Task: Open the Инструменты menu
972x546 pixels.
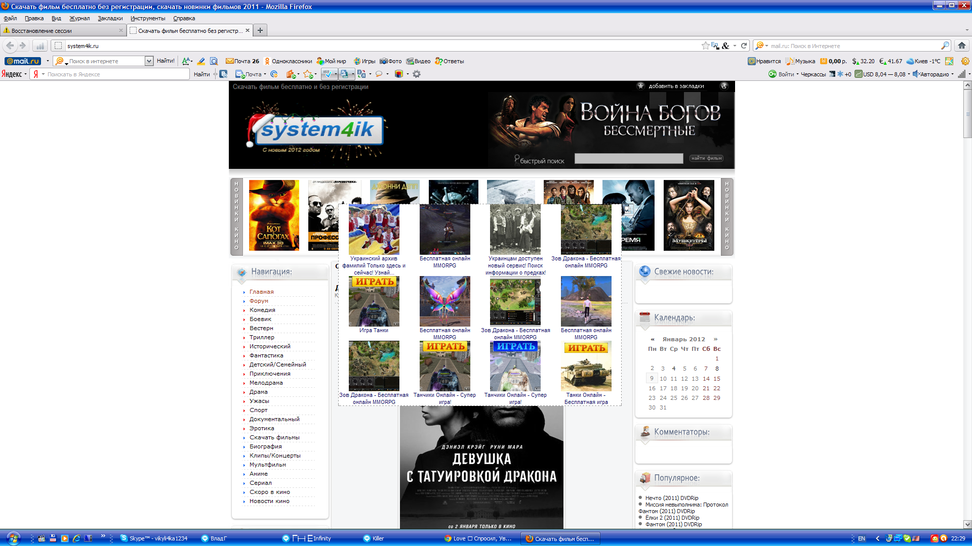Action: (148, 18)
